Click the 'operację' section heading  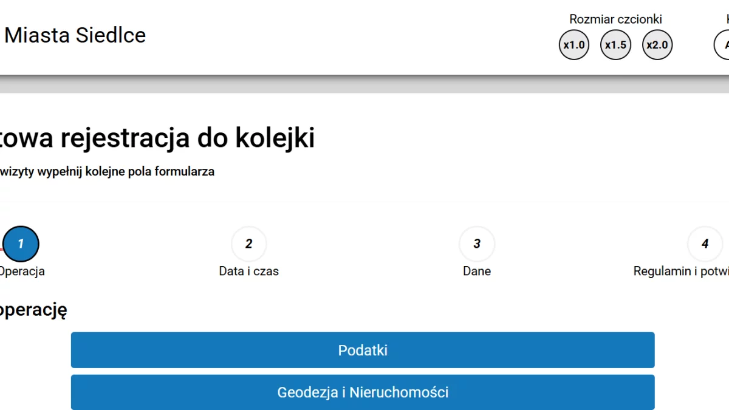33,310
